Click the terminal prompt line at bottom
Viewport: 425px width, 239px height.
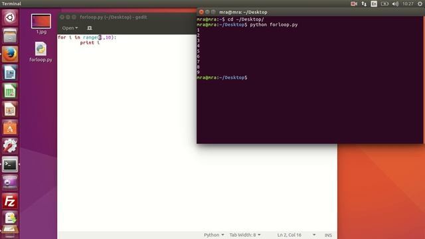pyautogui.click(x=222, y=78)
